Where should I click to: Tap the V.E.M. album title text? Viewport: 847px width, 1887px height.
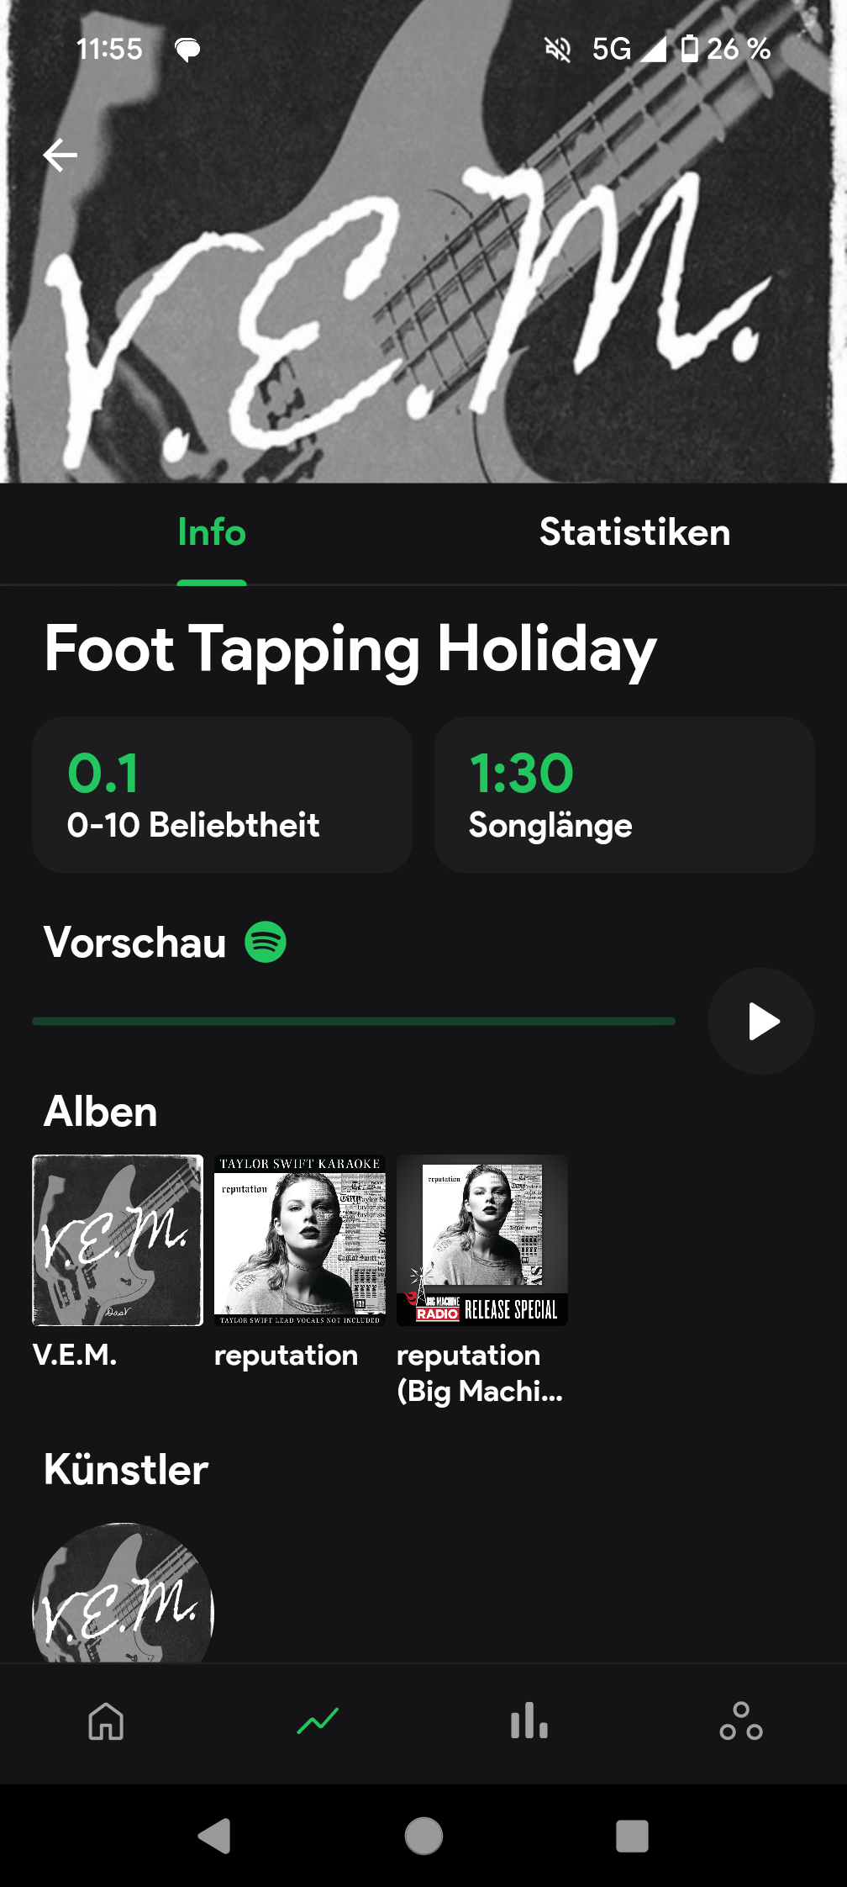[x=75, y=1355]
